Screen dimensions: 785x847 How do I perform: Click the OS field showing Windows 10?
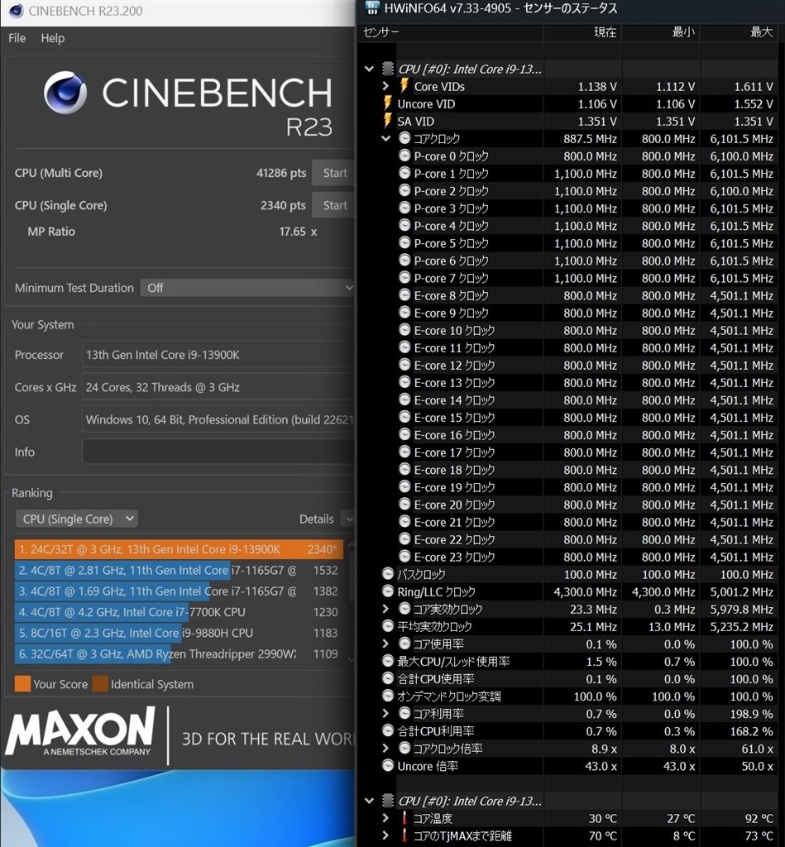(x=218, y=419)
